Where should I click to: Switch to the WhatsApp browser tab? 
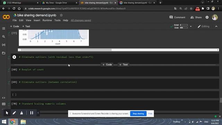pyautogui.click(x=20, y=3)
